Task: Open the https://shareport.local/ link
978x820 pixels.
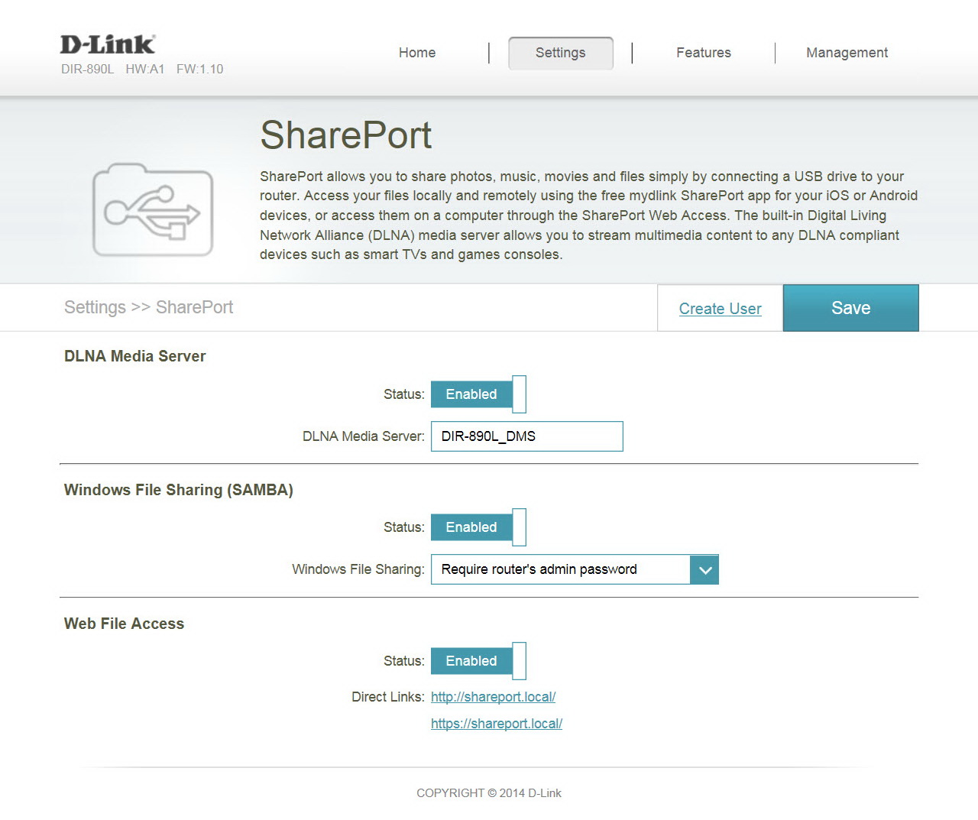Action: (497, 724)
